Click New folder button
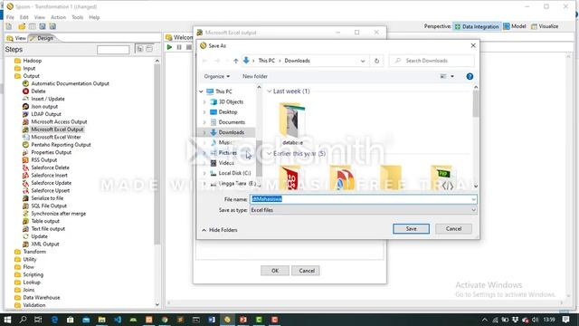 [255, 76]
